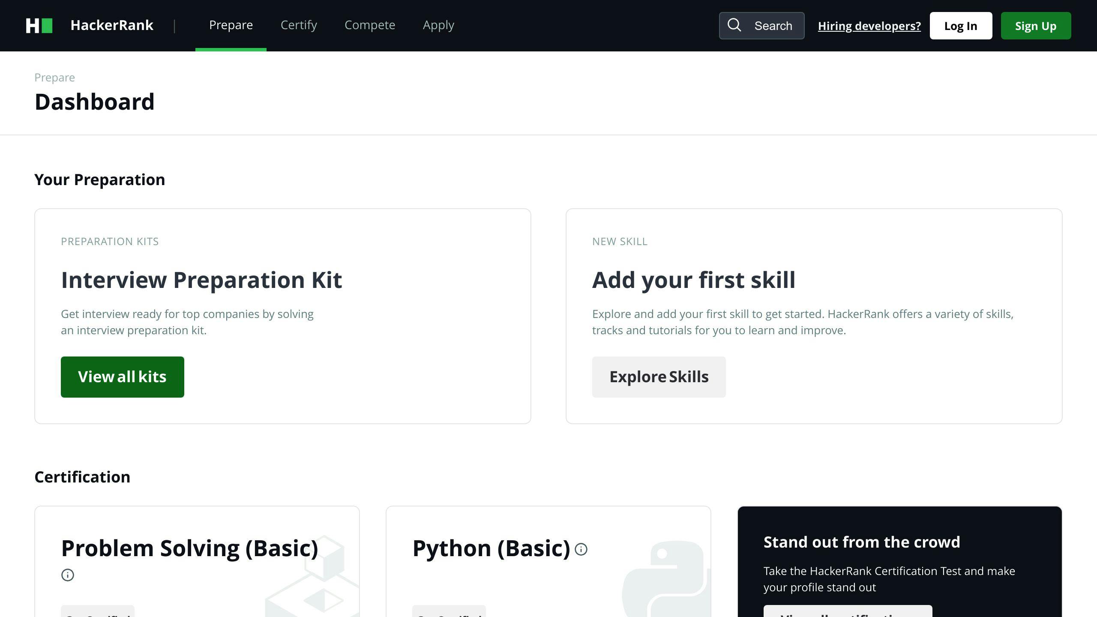This screenshot has width=1097, height=617.
Task: Click the Get Certified button under Problem Solving
Action: click(98, 614)
